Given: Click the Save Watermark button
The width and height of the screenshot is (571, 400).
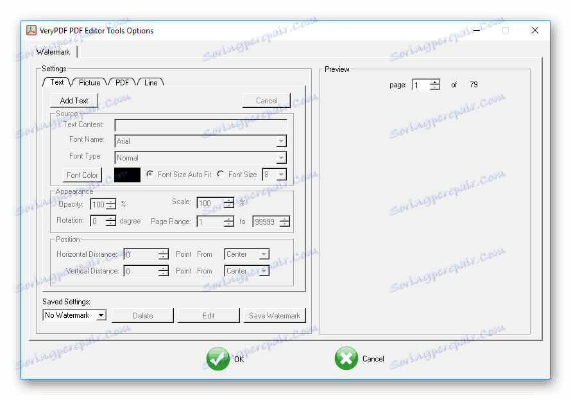Looking at the screenshot, I should 275,315.
